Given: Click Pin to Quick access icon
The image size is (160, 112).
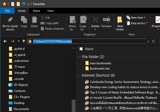Looking at the screenshot, I should point(10,20).
